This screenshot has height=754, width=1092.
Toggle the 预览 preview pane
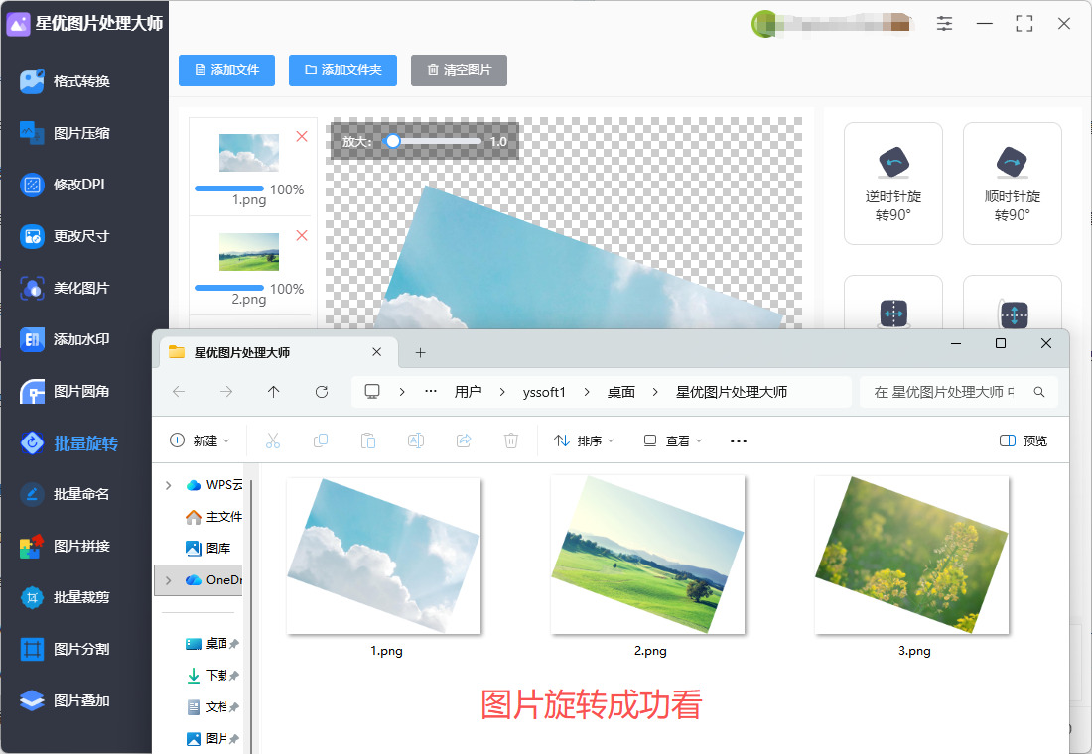[1024, 440]
